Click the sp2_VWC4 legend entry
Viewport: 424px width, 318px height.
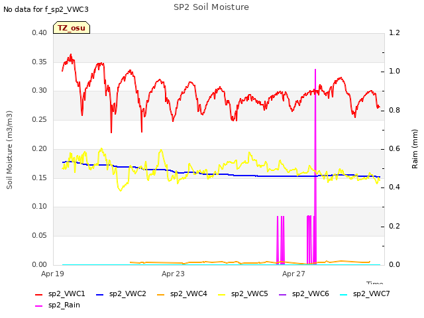point(182,294)
